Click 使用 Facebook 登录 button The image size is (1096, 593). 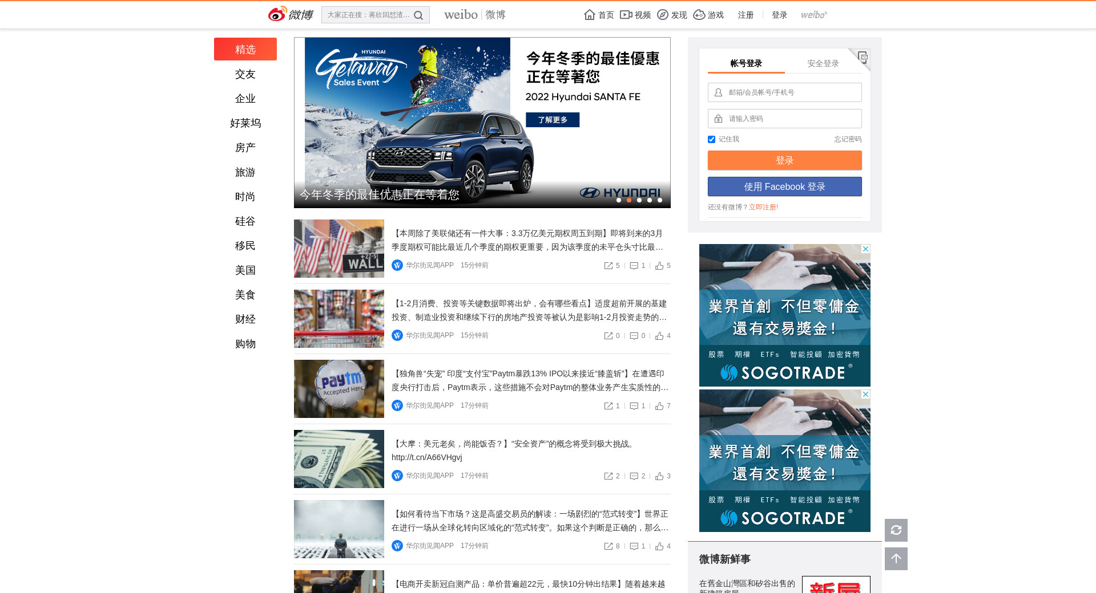click(784, 186)
